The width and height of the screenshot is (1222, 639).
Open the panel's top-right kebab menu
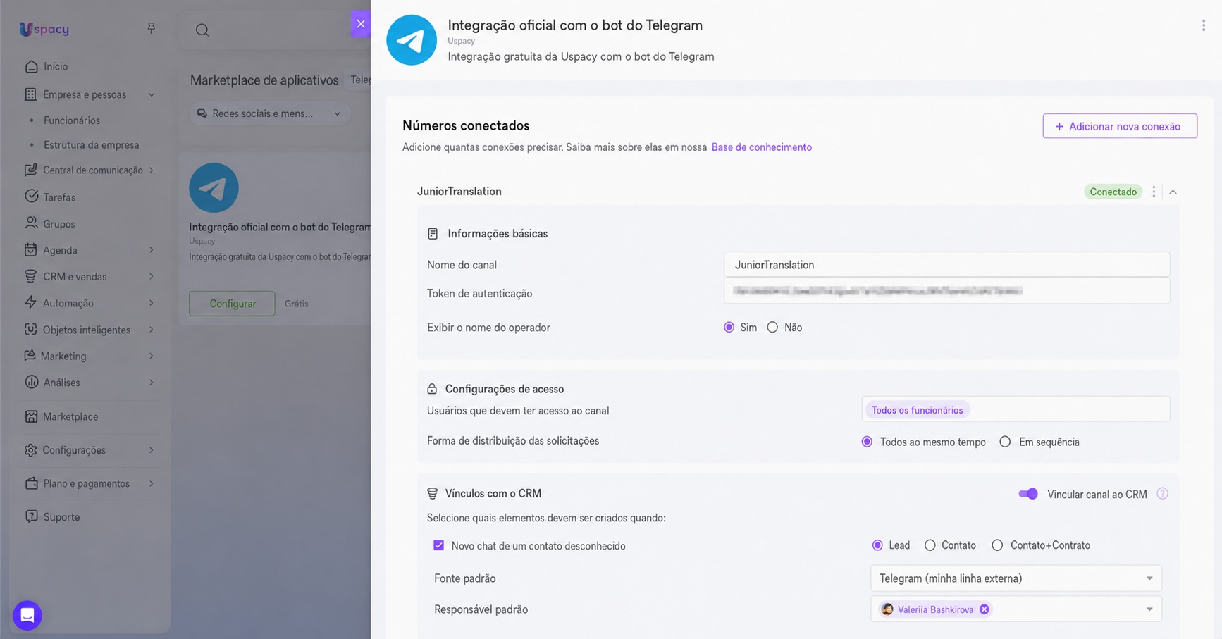1204,25
